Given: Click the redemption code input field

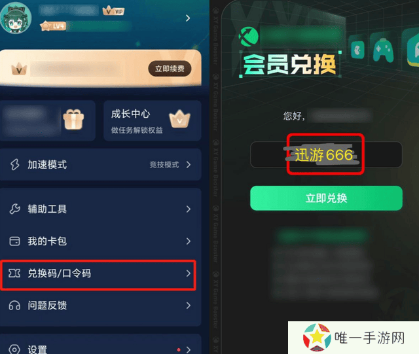Looking at the screenshot, I should [x=326, y=154].
